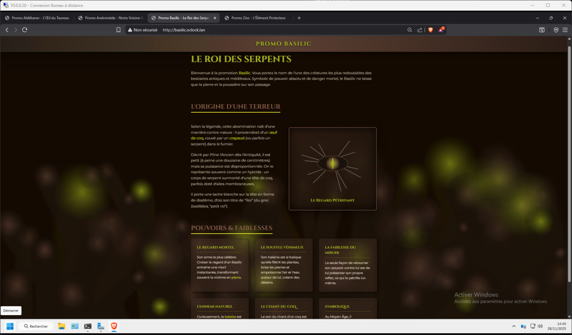Expand hidden system tray icons
Image resolution: width=572 pixels, height=335 pixels.
pos(514,326)
